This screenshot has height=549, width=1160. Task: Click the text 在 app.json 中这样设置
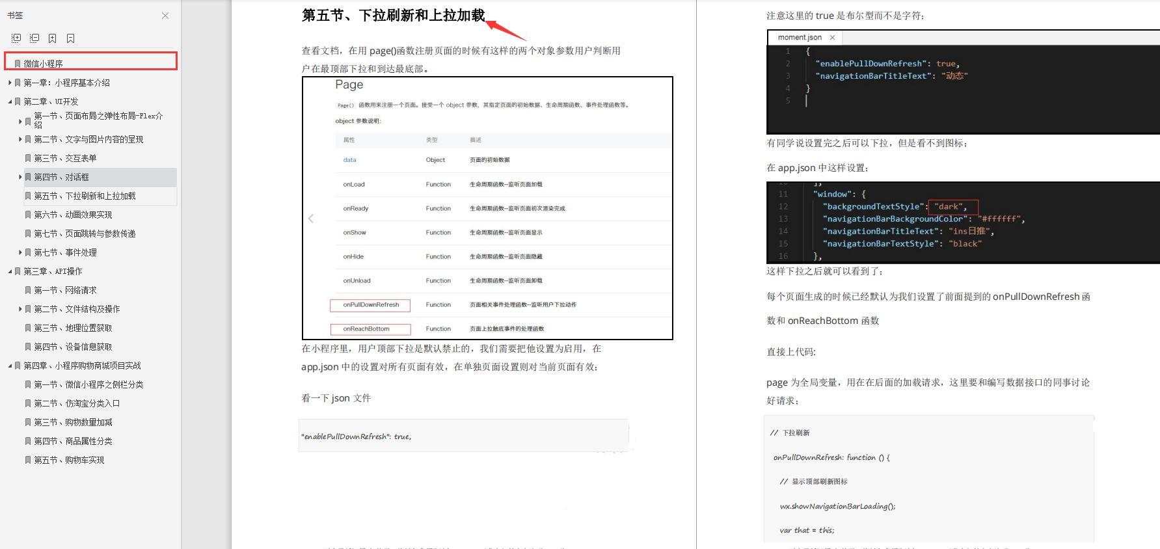pos(818,168)
